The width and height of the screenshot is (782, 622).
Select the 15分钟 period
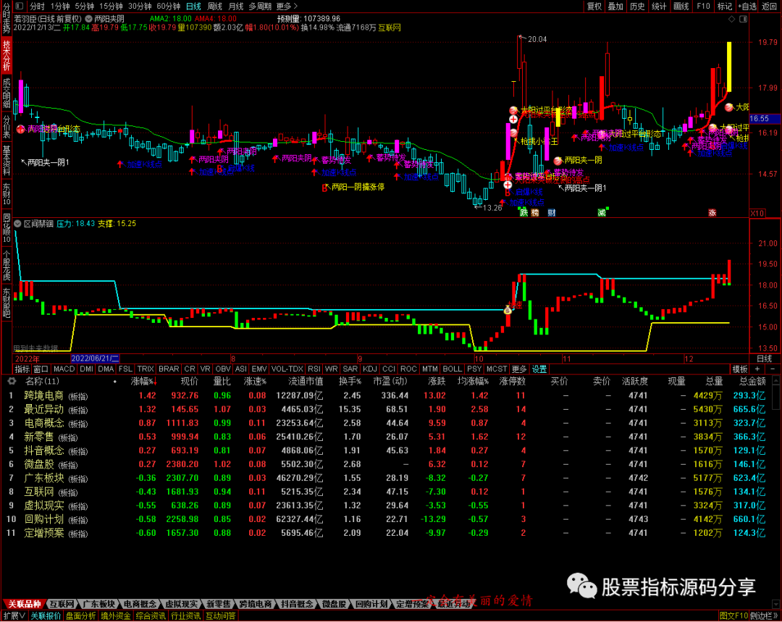click(x=111, y=6)
